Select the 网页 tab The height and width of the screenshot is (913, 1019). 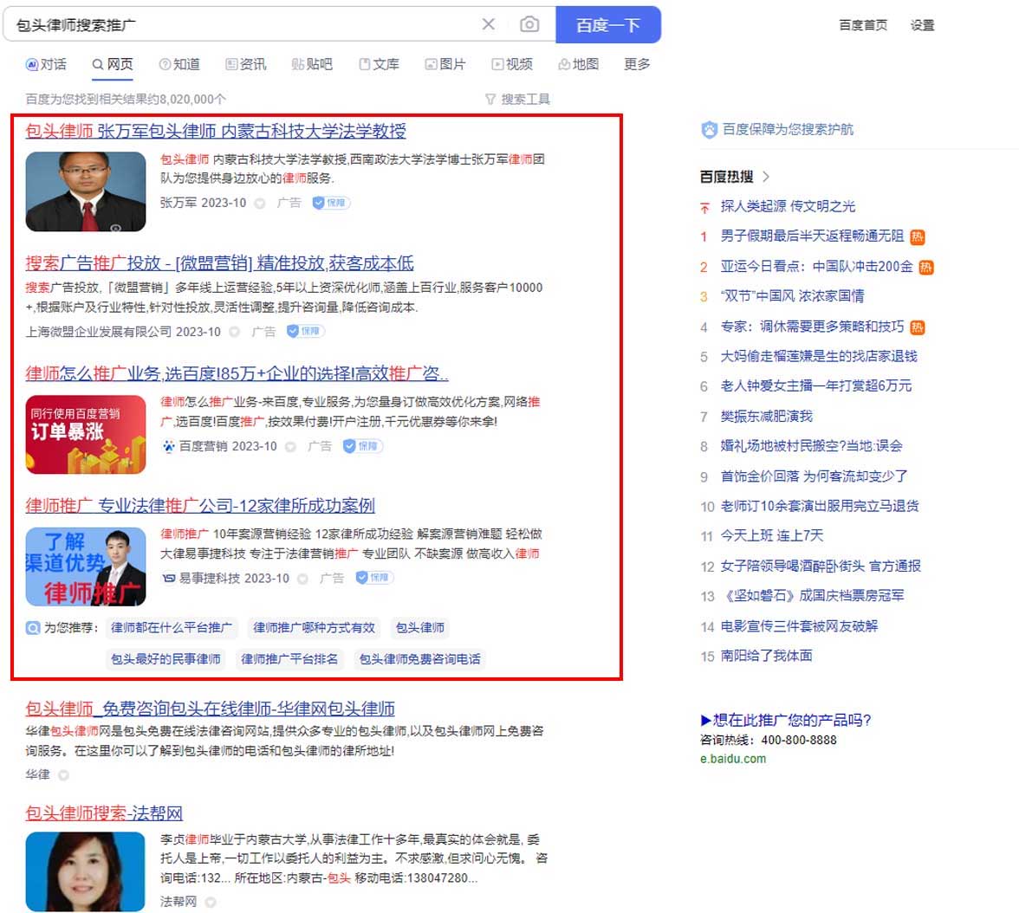(x=113, y=64)
